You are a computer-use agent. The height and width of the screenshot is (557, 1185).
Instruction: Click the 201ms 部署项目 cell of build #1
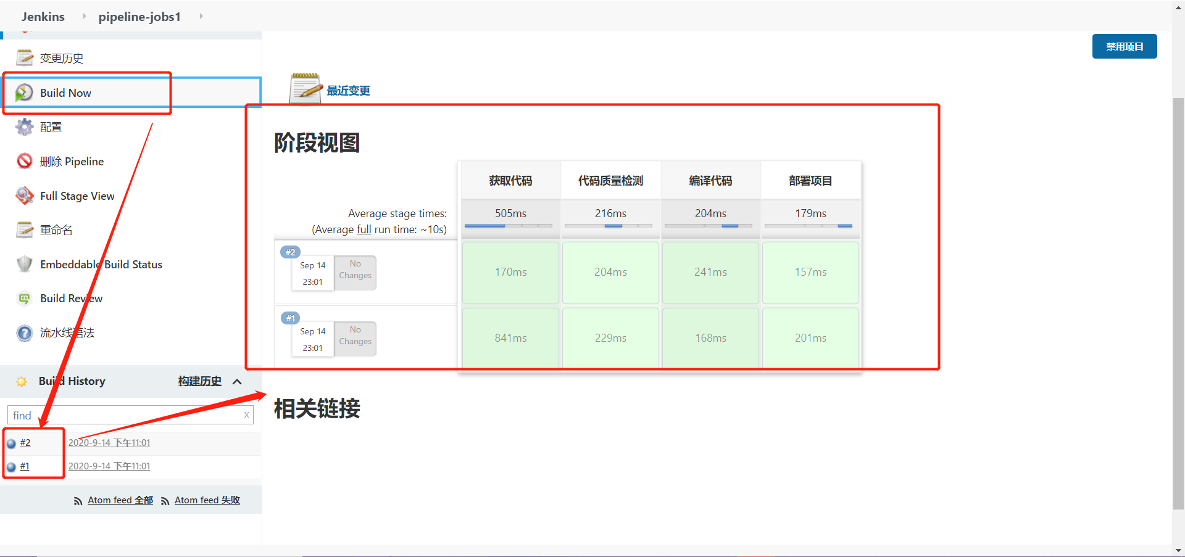point(810,338)
